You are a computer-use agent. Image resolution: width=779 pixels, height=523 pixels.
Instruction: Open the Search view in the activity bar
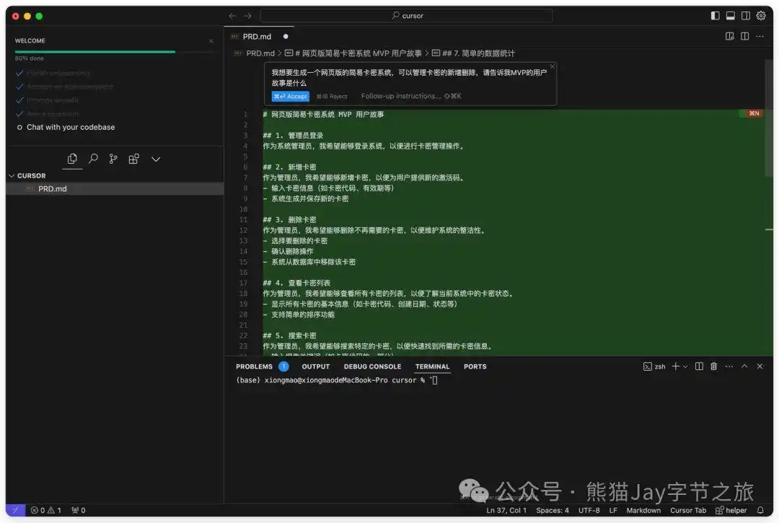click(92, 159)
